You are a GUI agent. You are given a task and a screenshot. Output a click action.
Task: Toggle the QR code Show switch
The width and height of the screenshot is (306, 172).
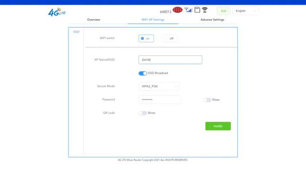142,113
